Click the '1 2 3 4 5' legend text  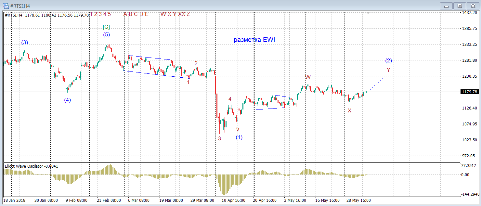(100, 14)
